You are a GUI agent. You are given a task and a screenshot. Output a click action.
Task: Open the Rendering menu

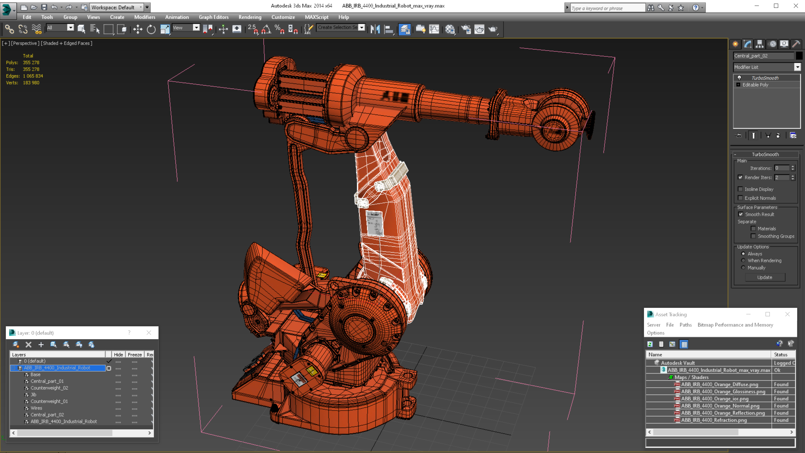pyautogui.click(x=250, y=17)
